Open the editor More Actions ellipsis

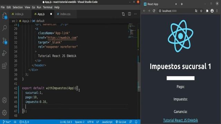click(x=135, y=14)
